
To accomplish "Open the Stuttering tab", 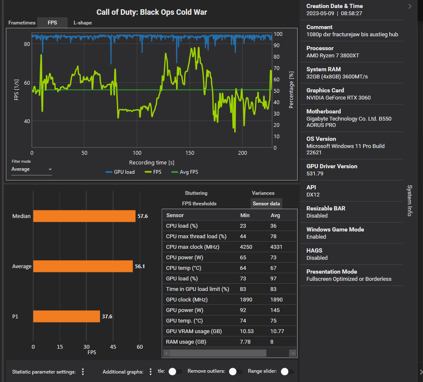I will pos(196,193).
